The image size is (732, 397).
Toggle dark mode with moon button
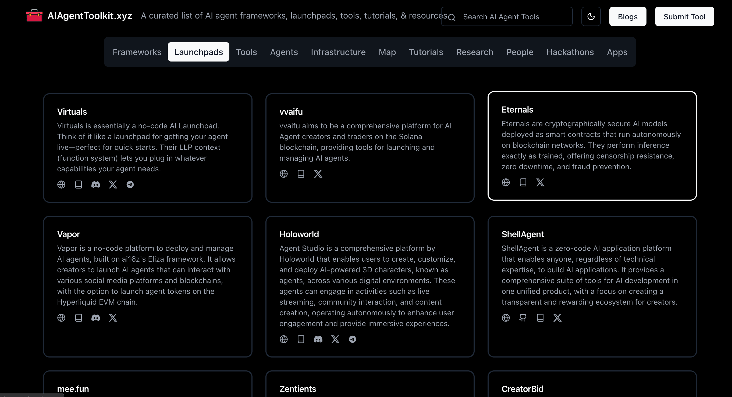591,16
